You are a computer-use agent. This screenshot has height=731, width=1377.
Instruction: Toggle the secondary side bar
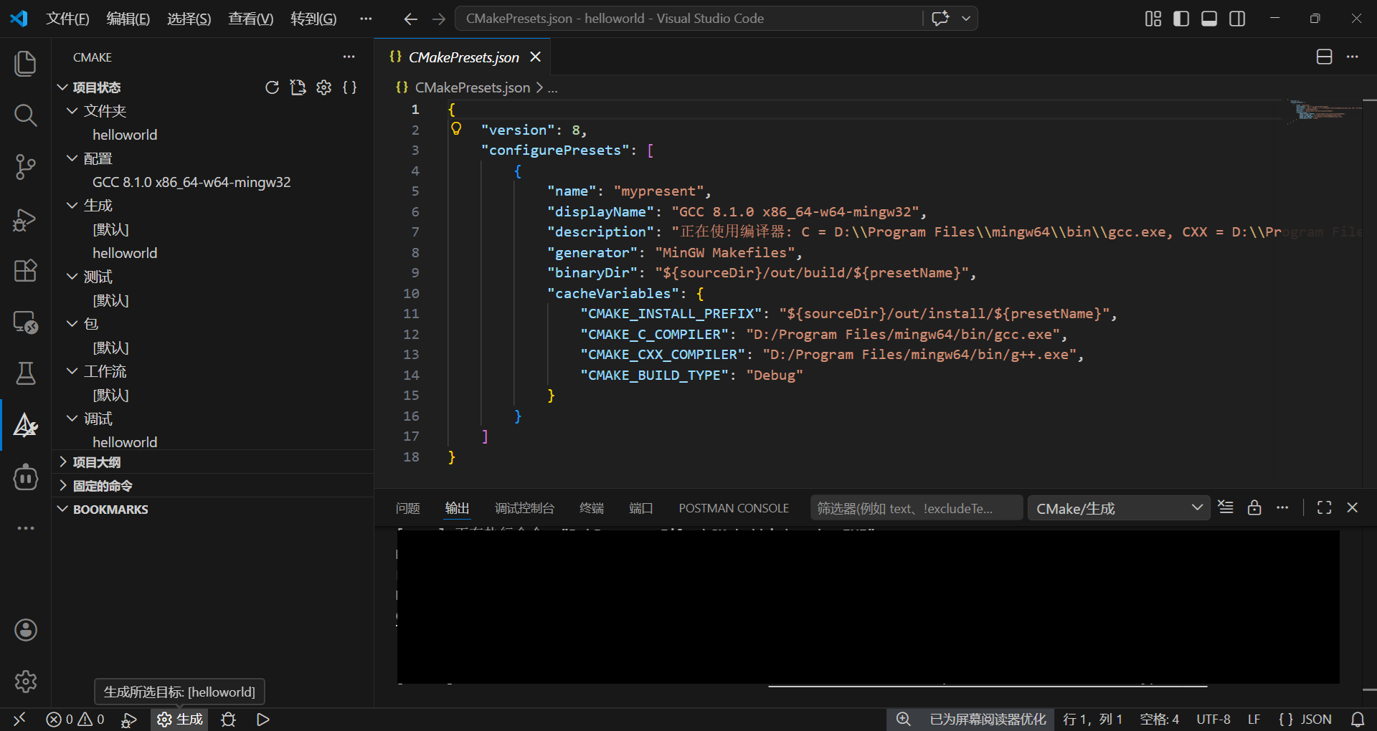[x=1237, y=19]
